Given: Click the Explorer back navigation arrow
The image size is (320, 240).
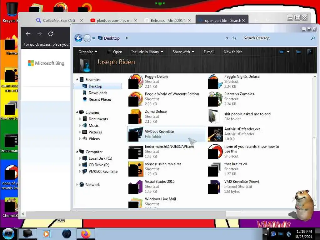Looking at the screenshot, I should [78, 38].
